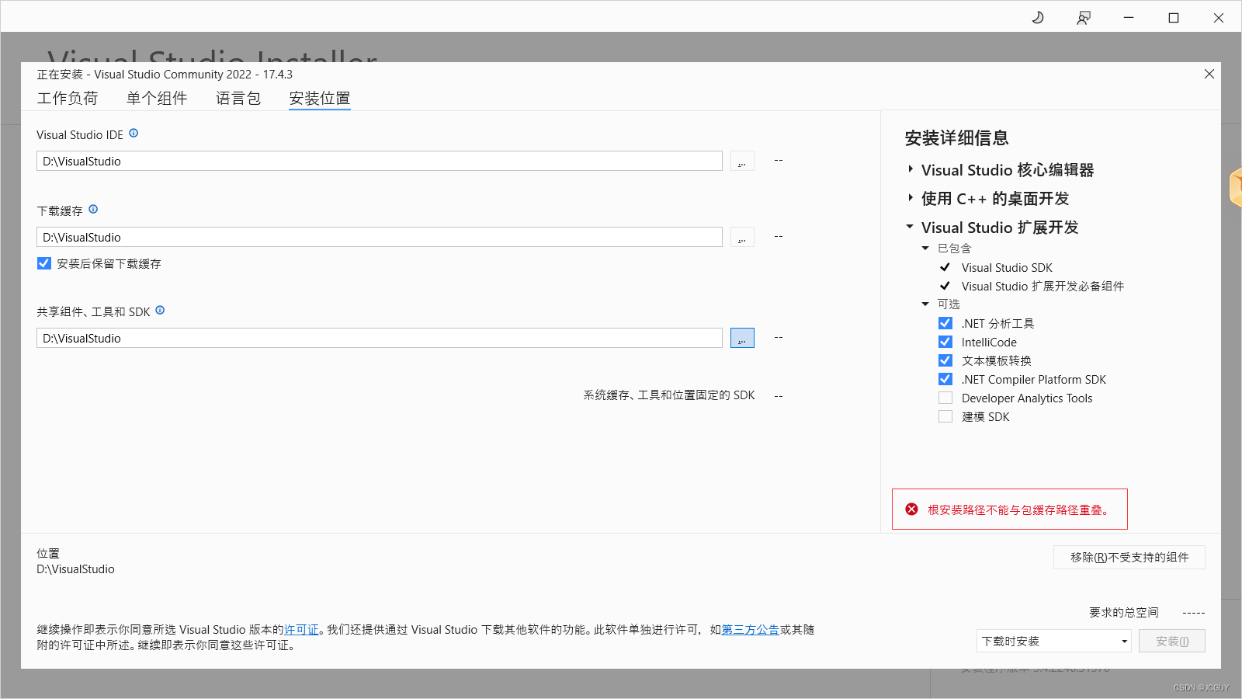Expand 使用 C++ 的桌面开发 details
This screenshot has width=1242, height=699.
click(x=911, y=198)
